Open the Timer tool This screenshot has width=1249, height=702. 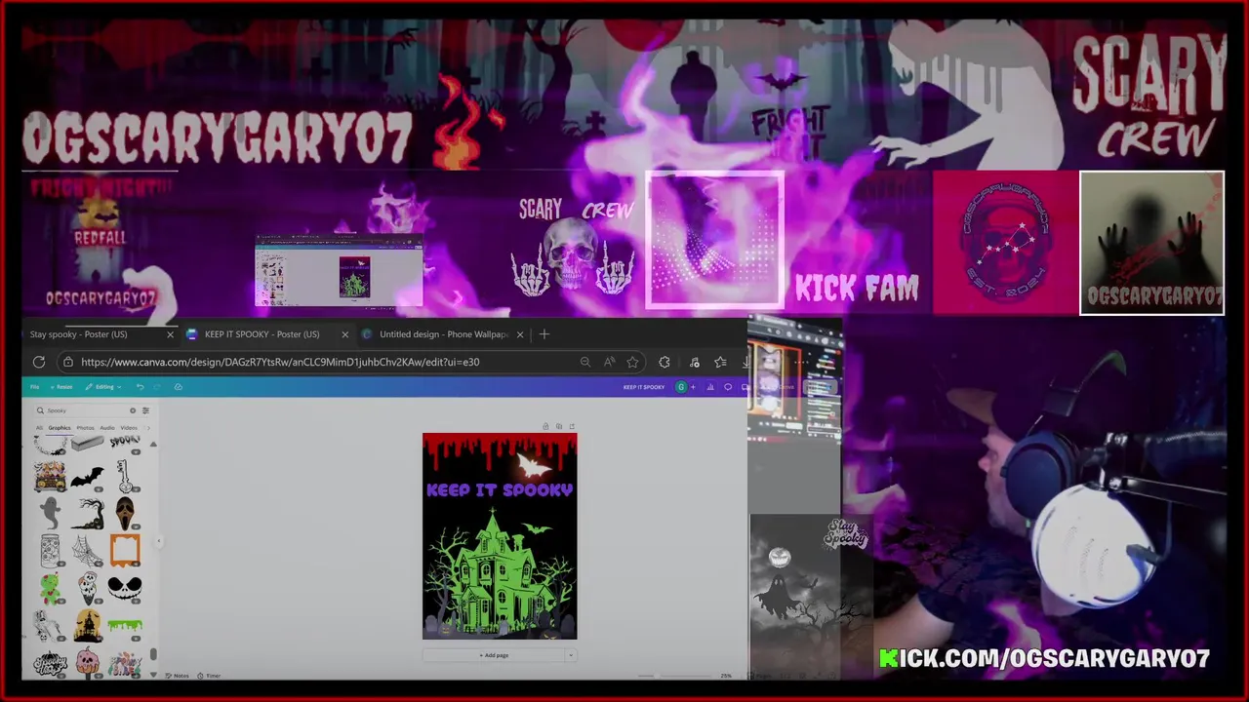pyautogui.click(x=210, y=676)
